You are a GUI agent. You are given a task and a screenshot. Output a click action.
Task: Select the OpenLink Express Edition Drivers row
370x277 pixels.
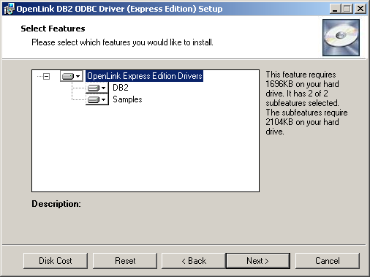coord(145,76)
